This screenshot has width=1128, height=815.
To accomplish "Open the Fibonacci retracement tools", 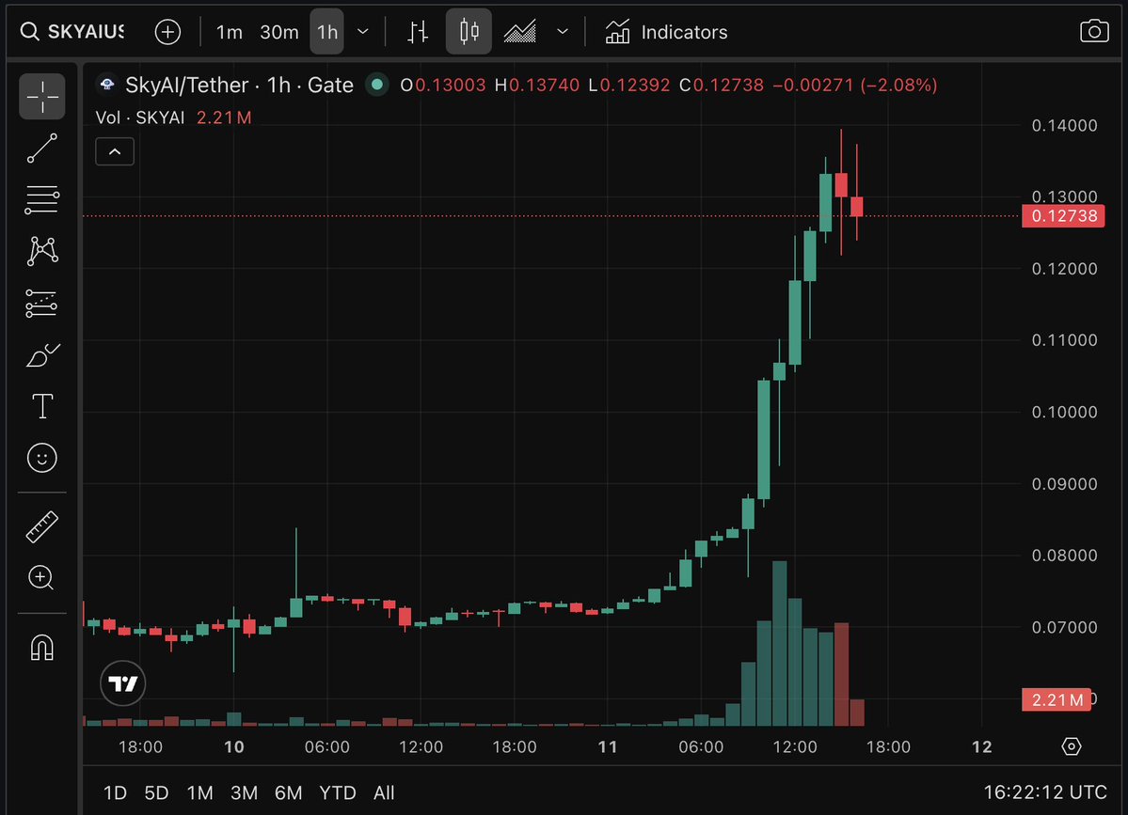I will point(42,199).
